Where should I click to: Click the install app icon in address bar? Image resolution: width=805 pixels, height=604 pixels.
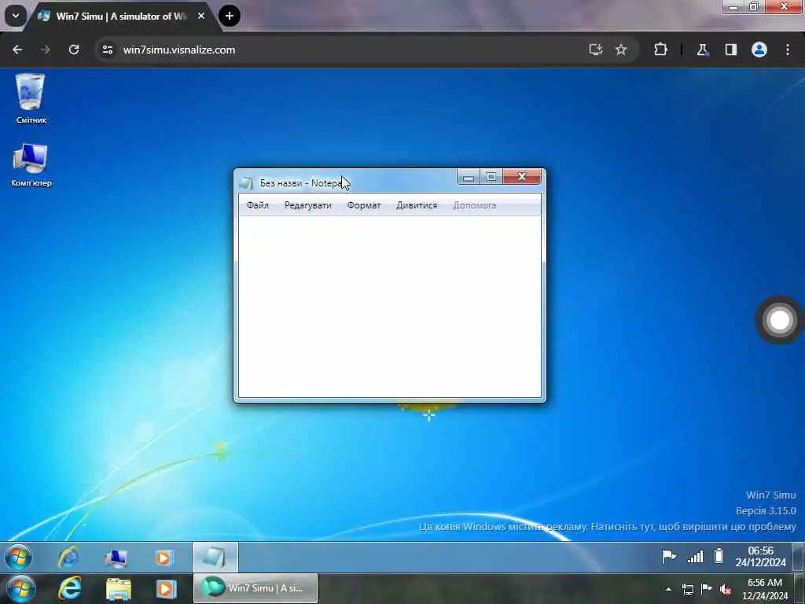pos(596,50)
